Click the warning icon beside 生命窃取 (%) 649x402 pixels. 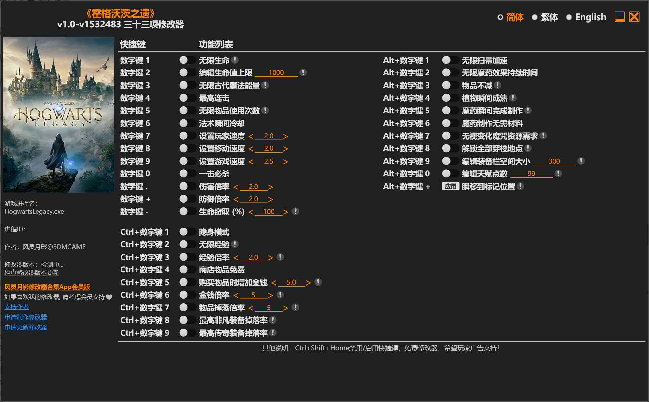click(296, 211)
